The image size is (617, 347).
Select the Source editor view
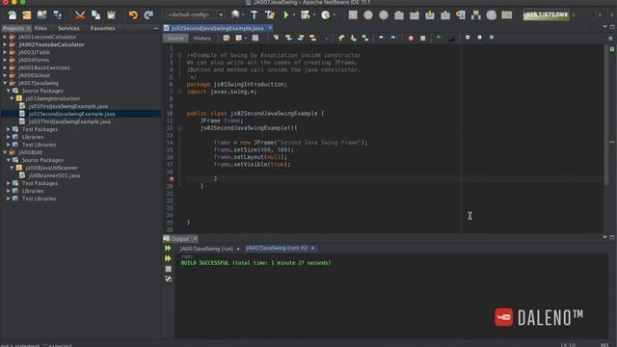[175, 39]
